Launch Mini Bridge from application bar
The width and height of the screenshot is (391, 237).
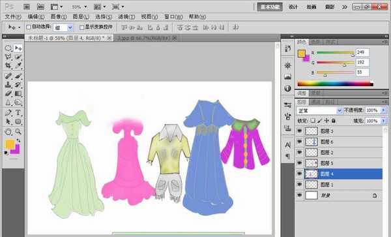point(40,7)
